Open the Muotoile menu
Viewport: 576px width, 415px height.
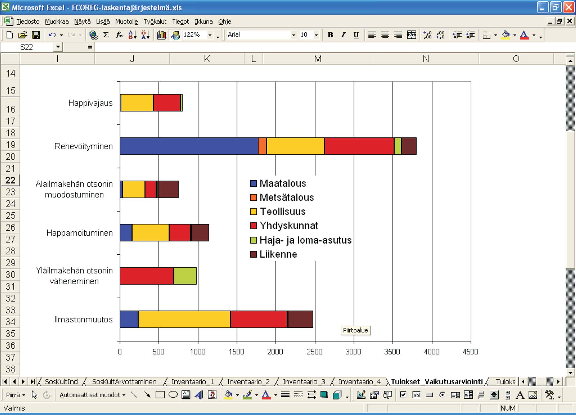point(127,22)
